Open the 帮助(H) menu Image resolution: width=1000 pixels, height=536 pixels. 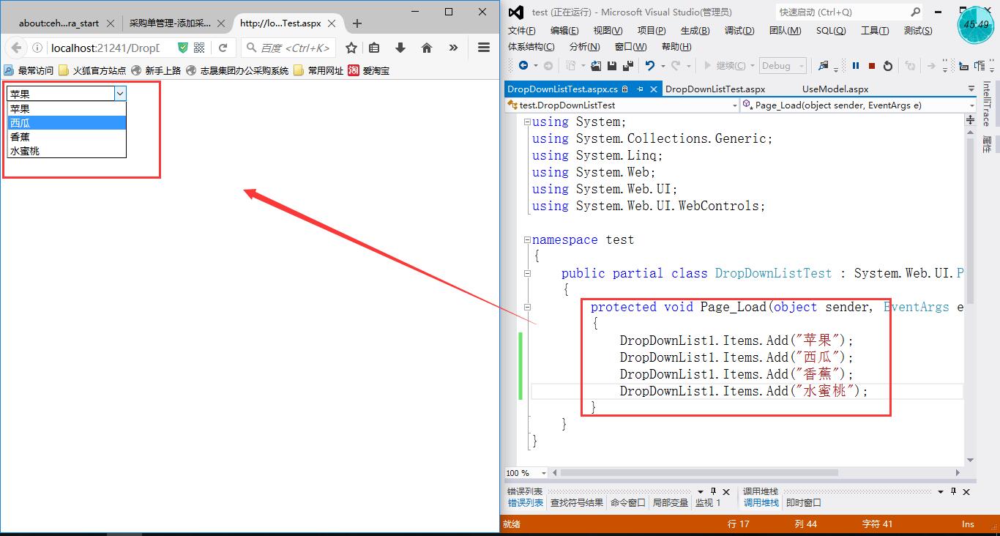676,46
